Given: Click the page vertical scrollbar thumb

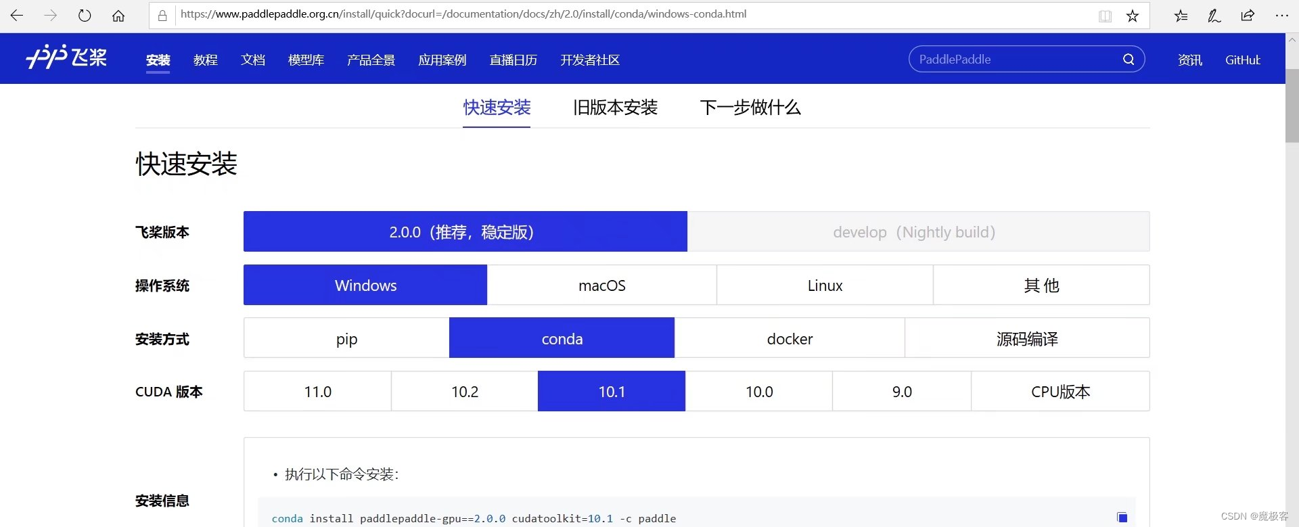Looking at the screenshot, I should pos(1292,105).
